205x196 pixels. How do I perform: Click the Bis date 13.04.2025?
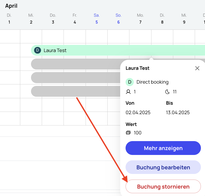(178, 112)
